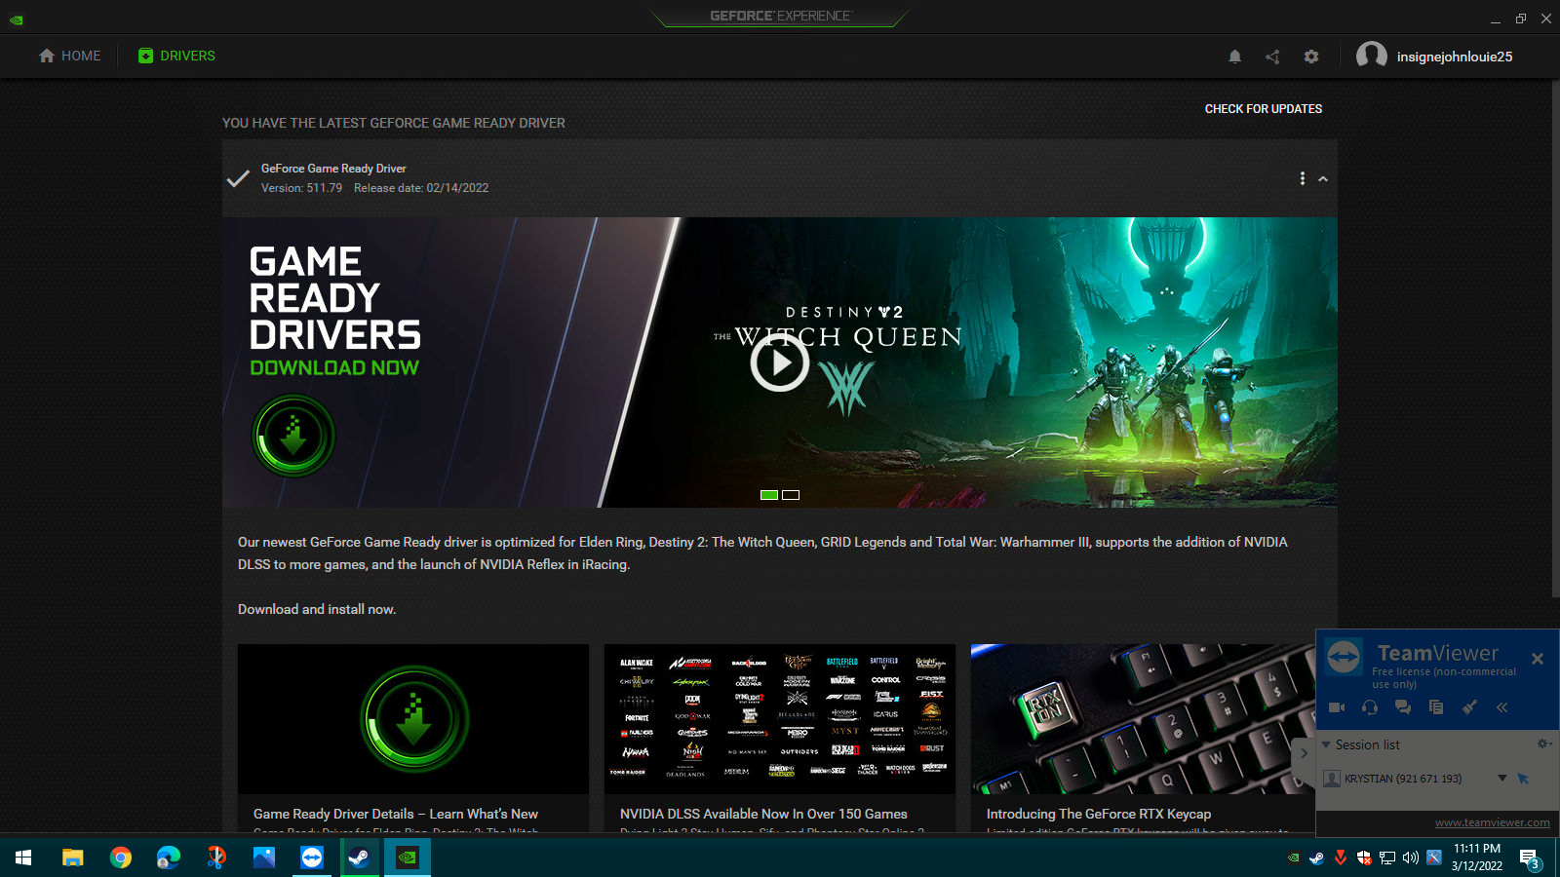This screenshot has height=877, width=1560.
Task: Open File Explorer from taskbar
Action: tap(73, 858)
